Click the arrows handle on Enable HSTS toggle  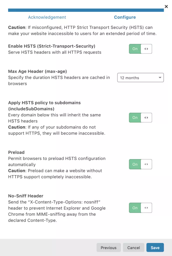pos(146,49)
